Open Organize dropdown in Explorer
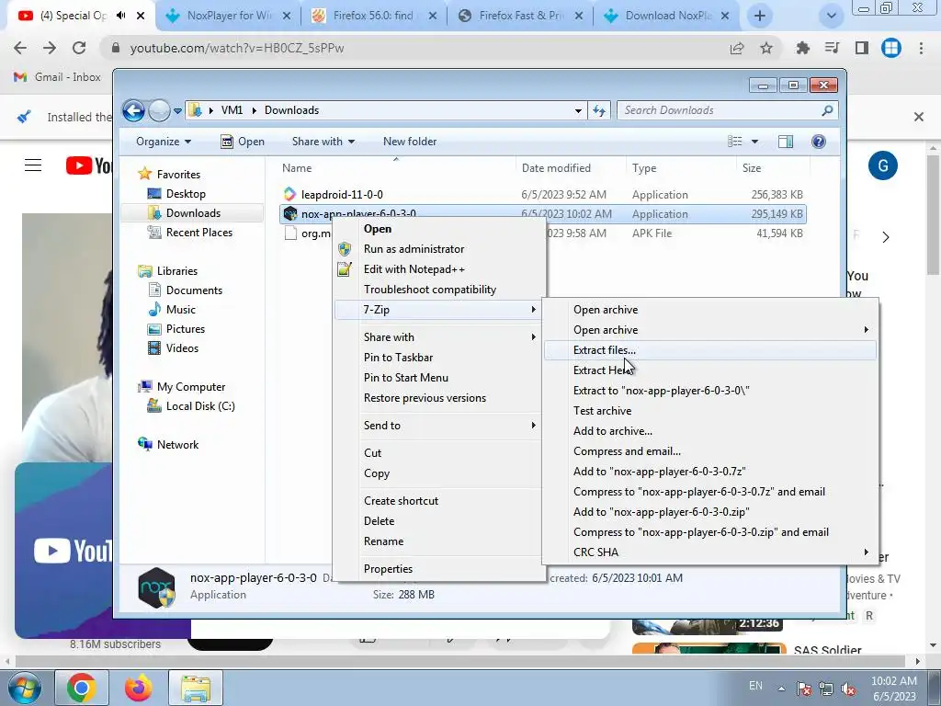Image resolution: width=941 pixels, height=706 pixels. 164,142
